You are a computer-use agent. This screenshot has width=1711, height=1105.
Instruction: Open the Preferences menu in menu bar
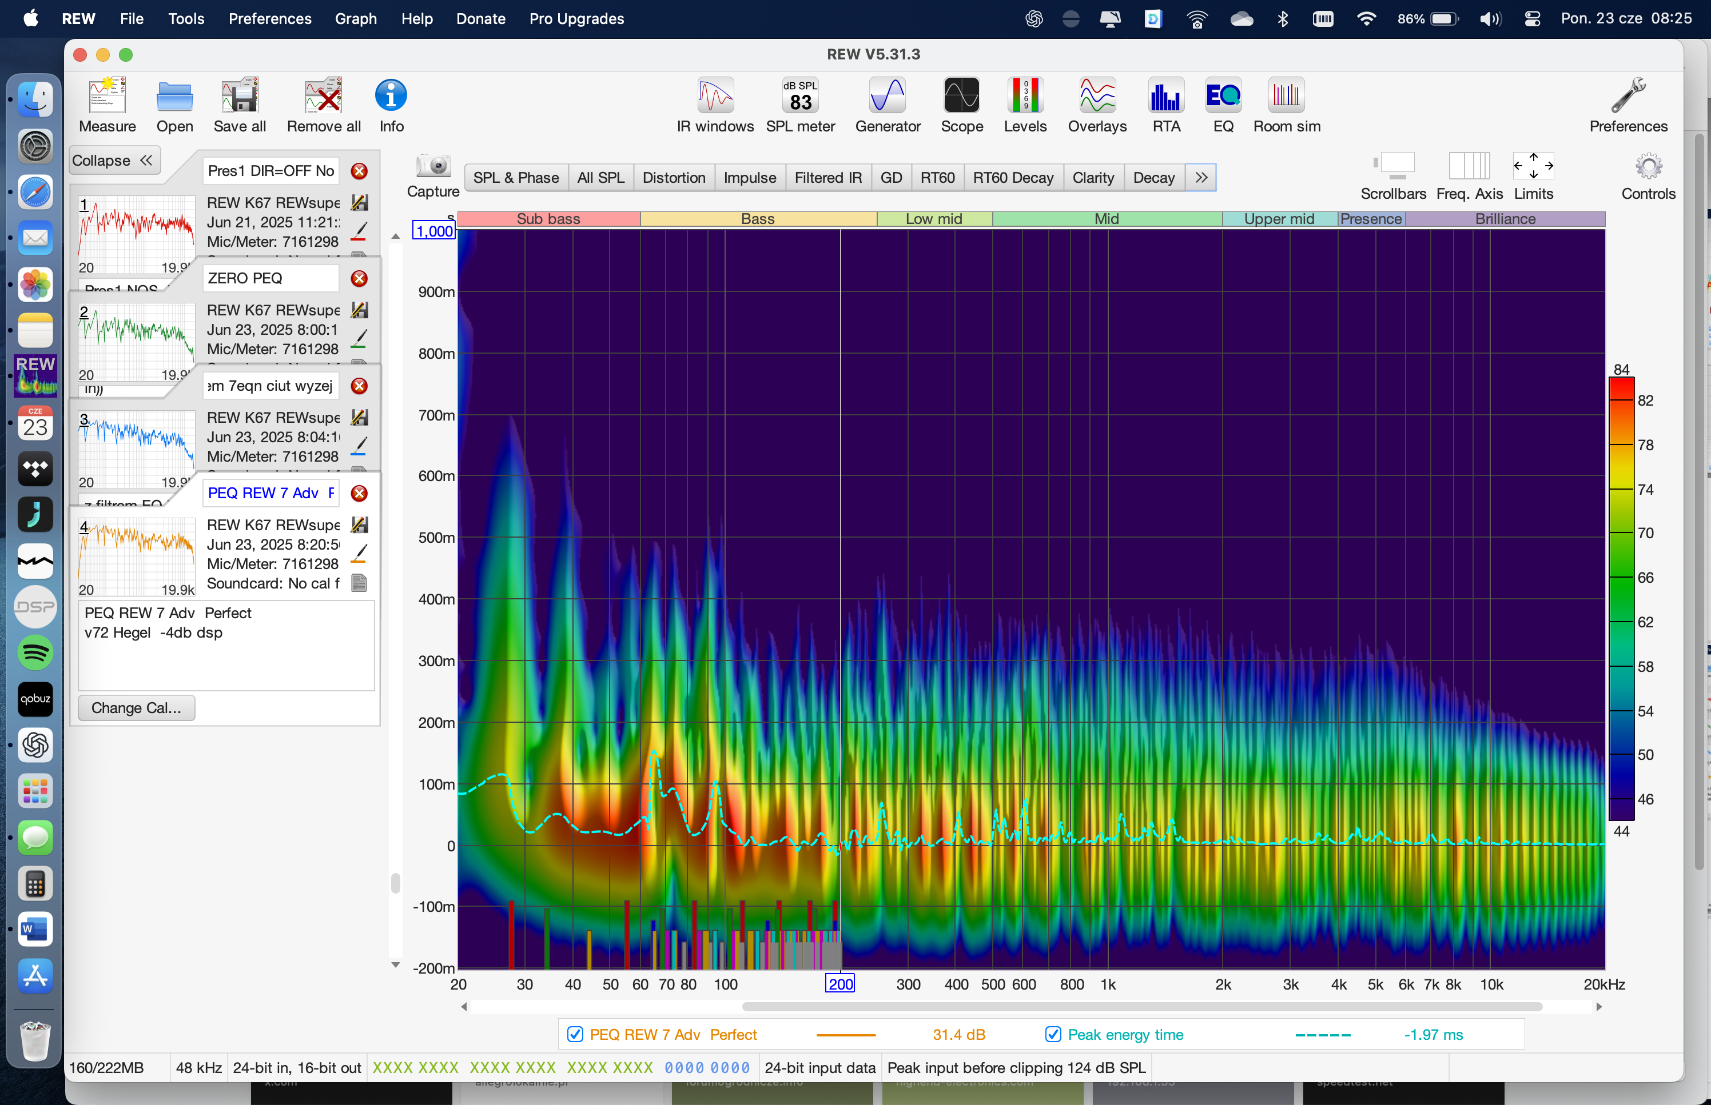[x=269, y=19]
